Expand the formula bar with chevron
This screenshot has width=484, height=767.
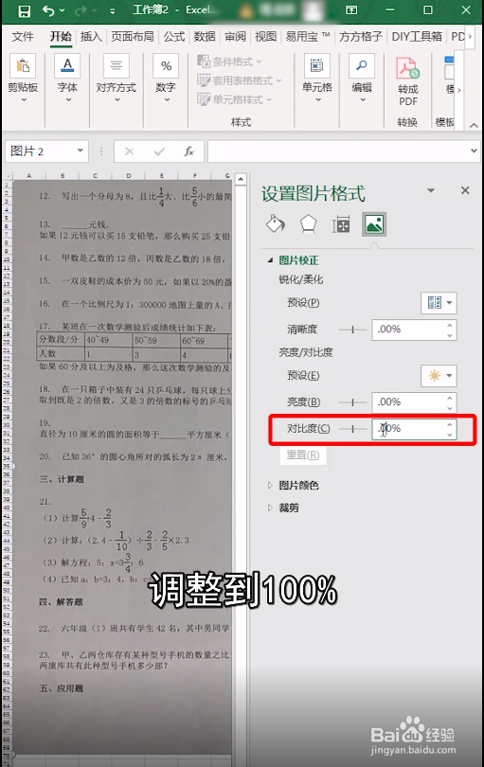click(474, 151)
